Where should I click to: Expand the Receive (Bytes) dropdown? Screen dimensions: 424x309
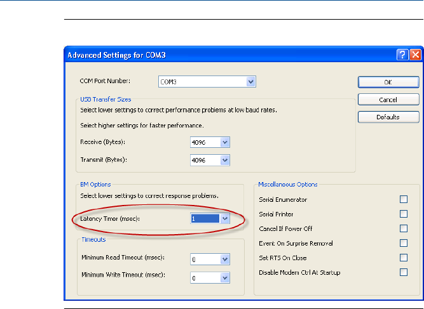224,143
